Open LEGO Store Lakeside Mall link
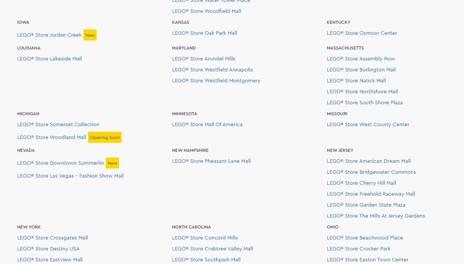This screenshot has width=464, height=264. (x=49, y=59)
